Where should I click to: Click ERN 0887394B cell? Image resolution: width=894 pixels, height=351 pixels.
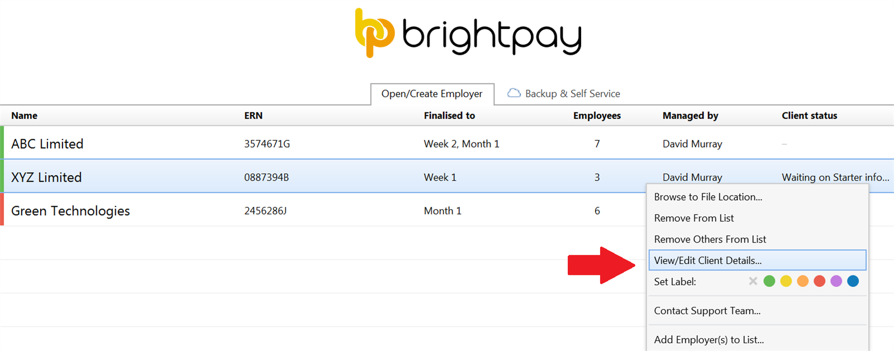(x=267, y=177)
